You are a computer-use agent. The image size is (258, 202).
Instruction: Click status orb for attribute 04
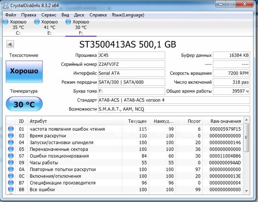[11, 142]
